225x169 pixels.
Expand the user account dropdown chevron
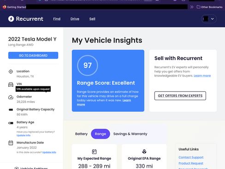(x=213, y=19)
